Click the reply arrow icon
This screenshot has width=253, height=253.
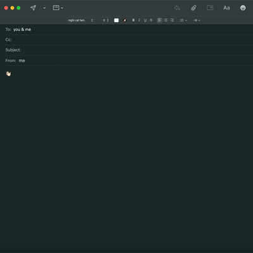(x=177, y=8)
